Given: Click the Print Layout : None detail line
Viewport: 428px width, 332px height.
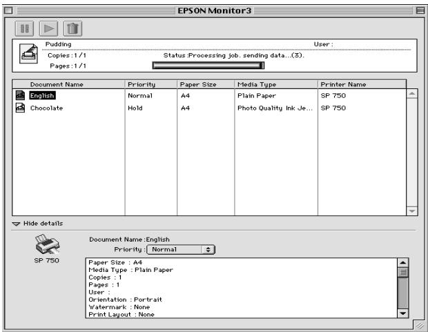Looking at the screenshot, I should (x=121, y=315).
